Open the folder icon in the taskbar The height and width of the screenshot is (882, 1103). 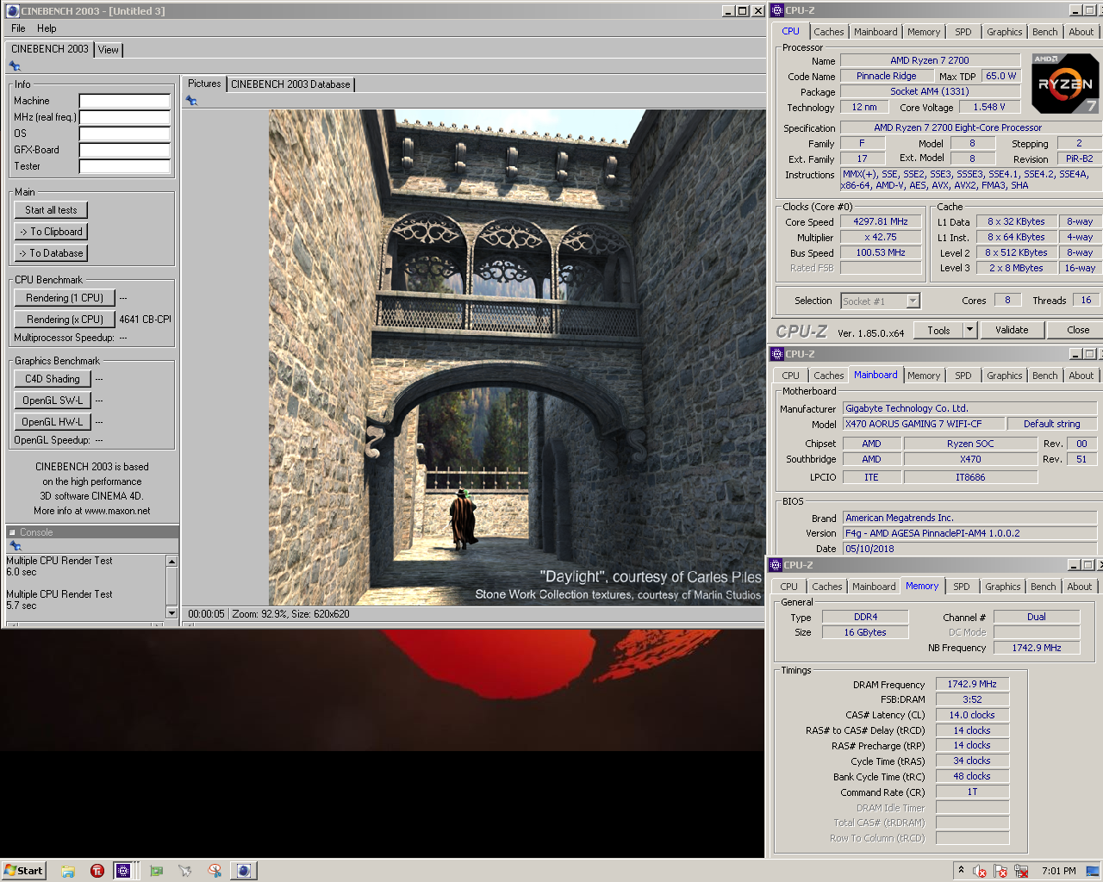[x=68, y=871]
